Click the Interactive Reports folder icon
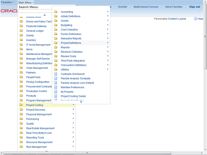Screen dimensions: 207x155 (56, 38)
